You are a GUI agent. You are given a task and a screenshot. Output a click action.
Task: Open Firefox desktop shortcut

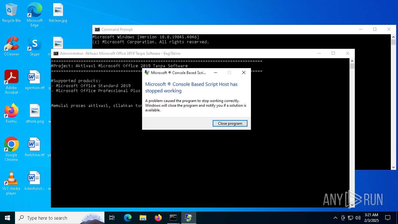[x=12, y=114]
